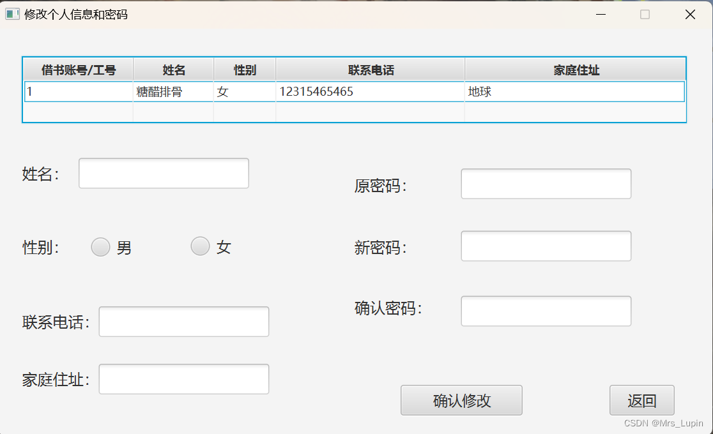Click inside the 原密码 input field
The height and width of the screenshot is (434, 713).
[546, 183]
